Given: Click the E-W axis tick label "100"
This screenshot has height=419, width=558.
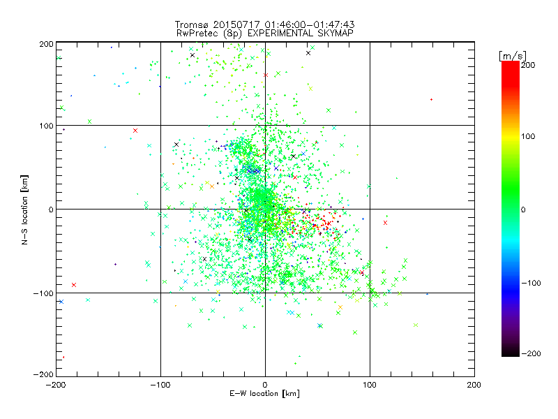Looking at the screenshot, I should [370, 385].
